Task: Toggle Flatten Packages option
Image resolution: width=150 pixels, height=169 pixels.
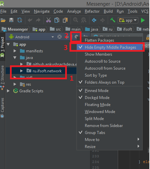Action: click(x=109, y=40)
